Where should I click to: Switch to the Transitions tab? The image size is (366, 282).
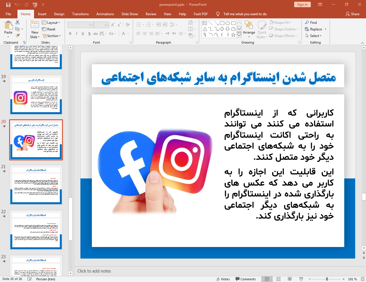[x=80, y=14]
